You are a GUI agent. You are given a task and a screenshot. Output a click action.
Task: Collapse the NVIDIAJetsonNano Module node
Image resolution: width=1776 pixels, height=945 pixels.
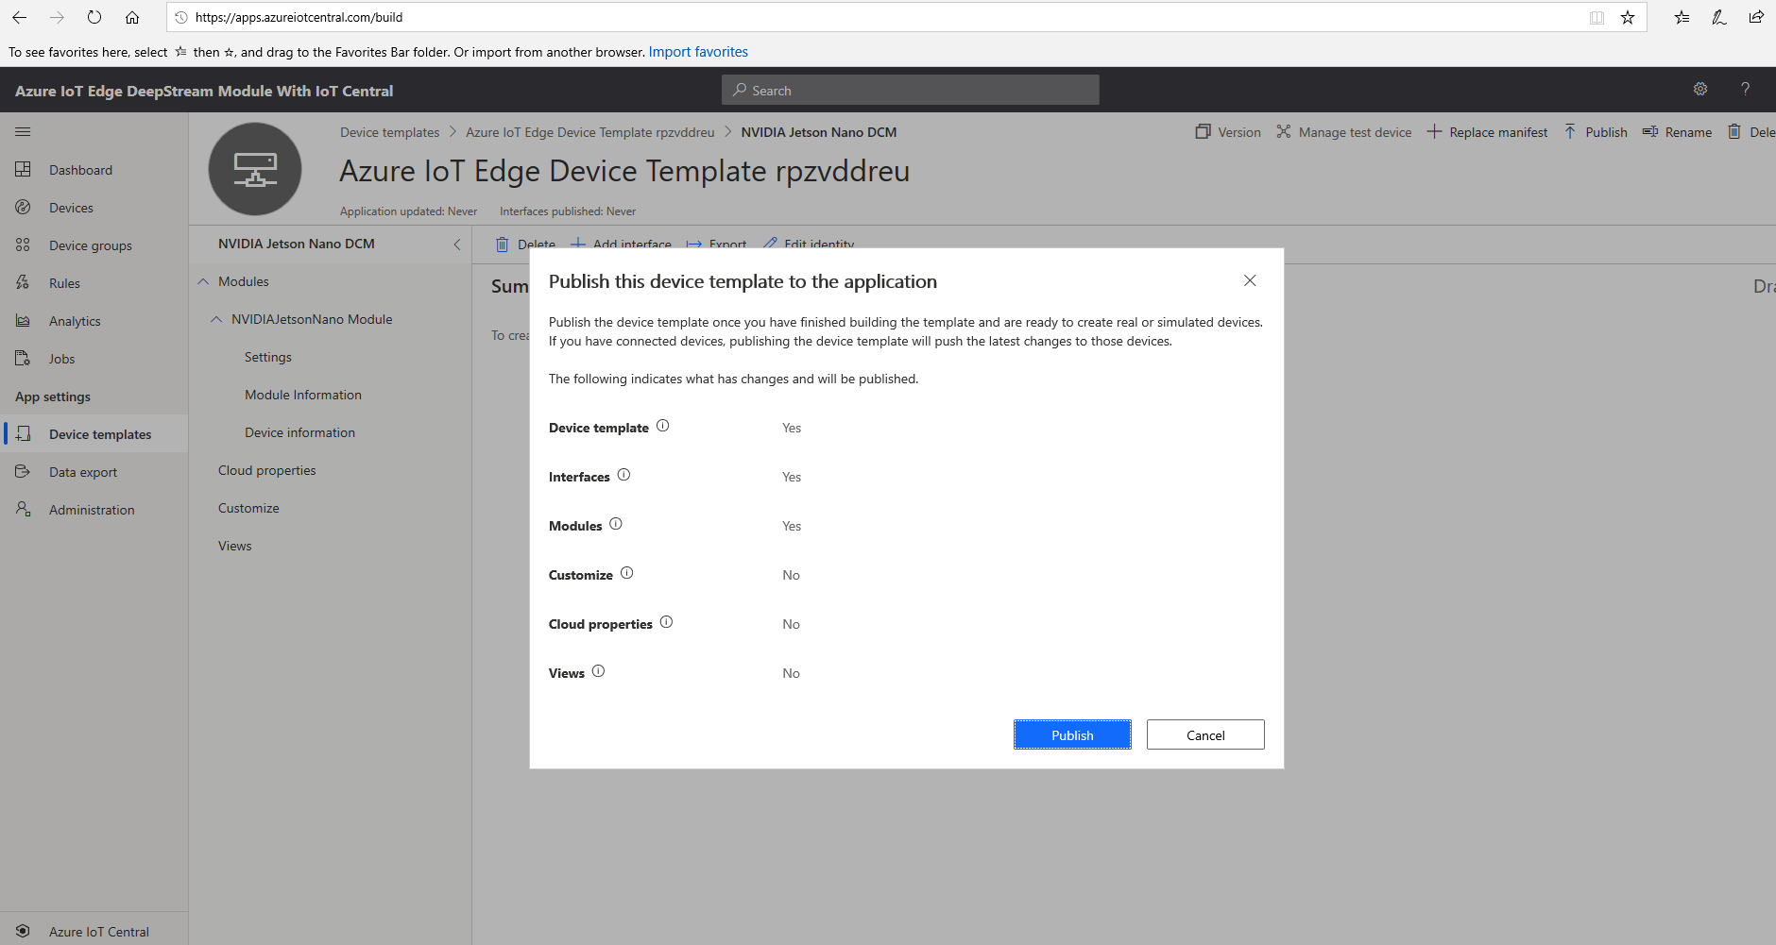[216, 319]
